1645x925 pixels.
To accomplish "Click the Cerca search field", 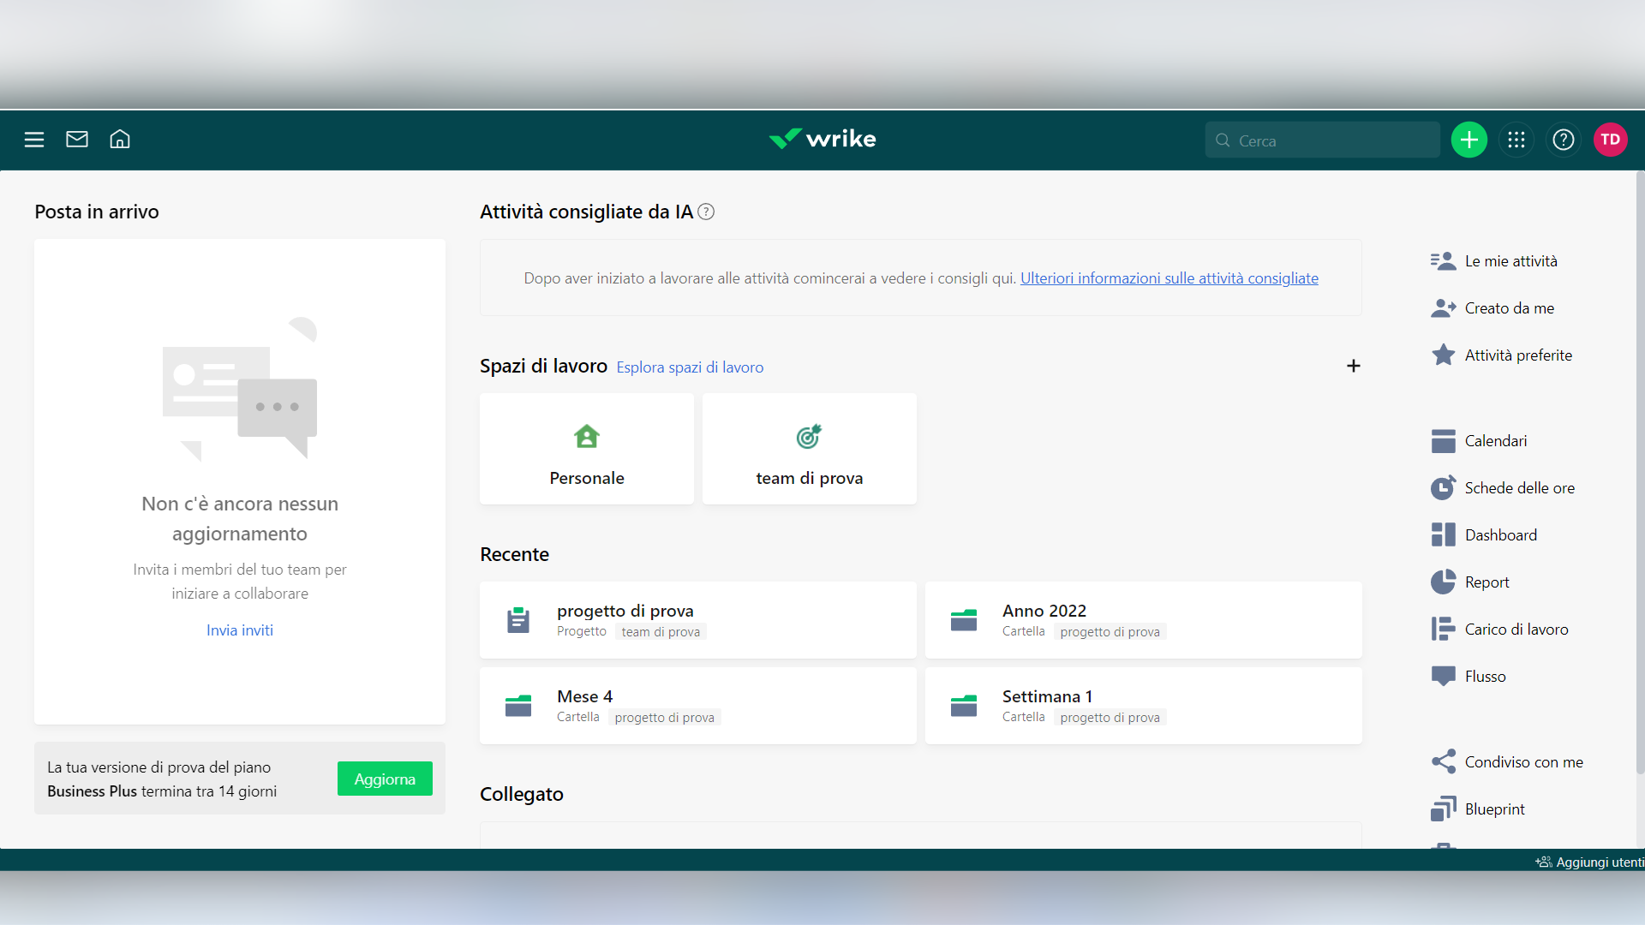I will 1324,140.
